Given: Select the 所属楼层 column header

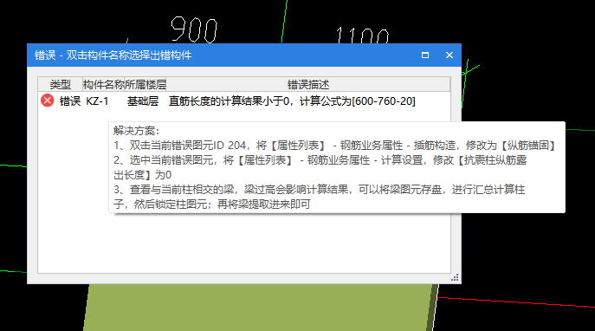Looking at the screenshot, I should point(146,84).
